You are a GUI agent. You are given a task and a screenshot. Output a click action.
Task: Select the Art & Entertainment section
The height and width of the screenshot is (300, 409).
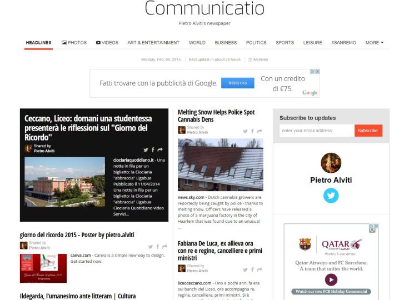point(153,43)
